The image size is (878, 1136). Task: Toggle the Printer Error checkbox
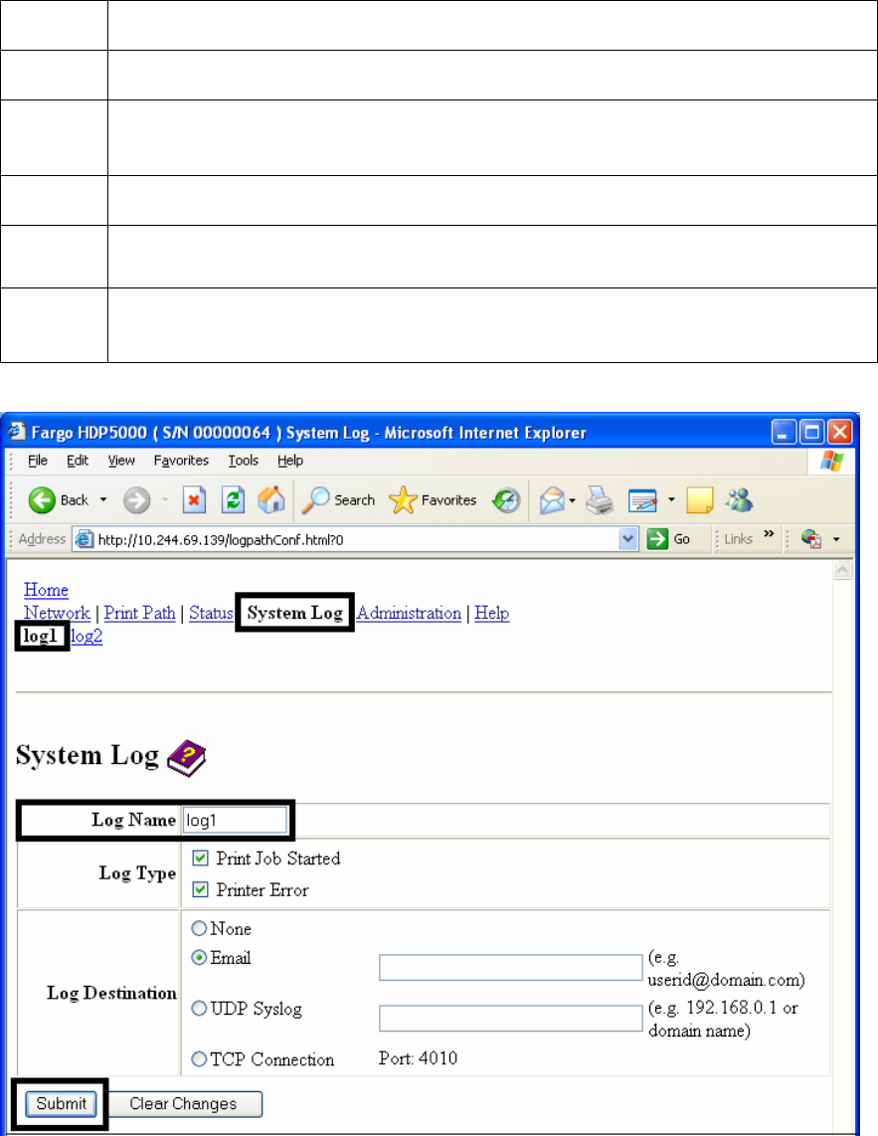coord(201,889)
